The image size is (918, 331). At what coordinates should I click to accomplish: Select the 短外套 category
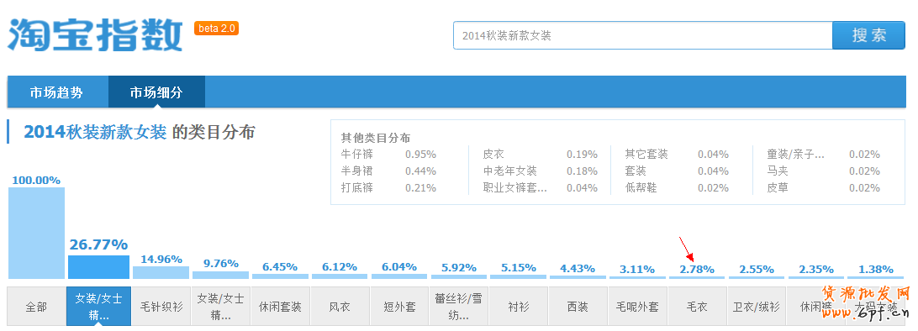(399, 307)
